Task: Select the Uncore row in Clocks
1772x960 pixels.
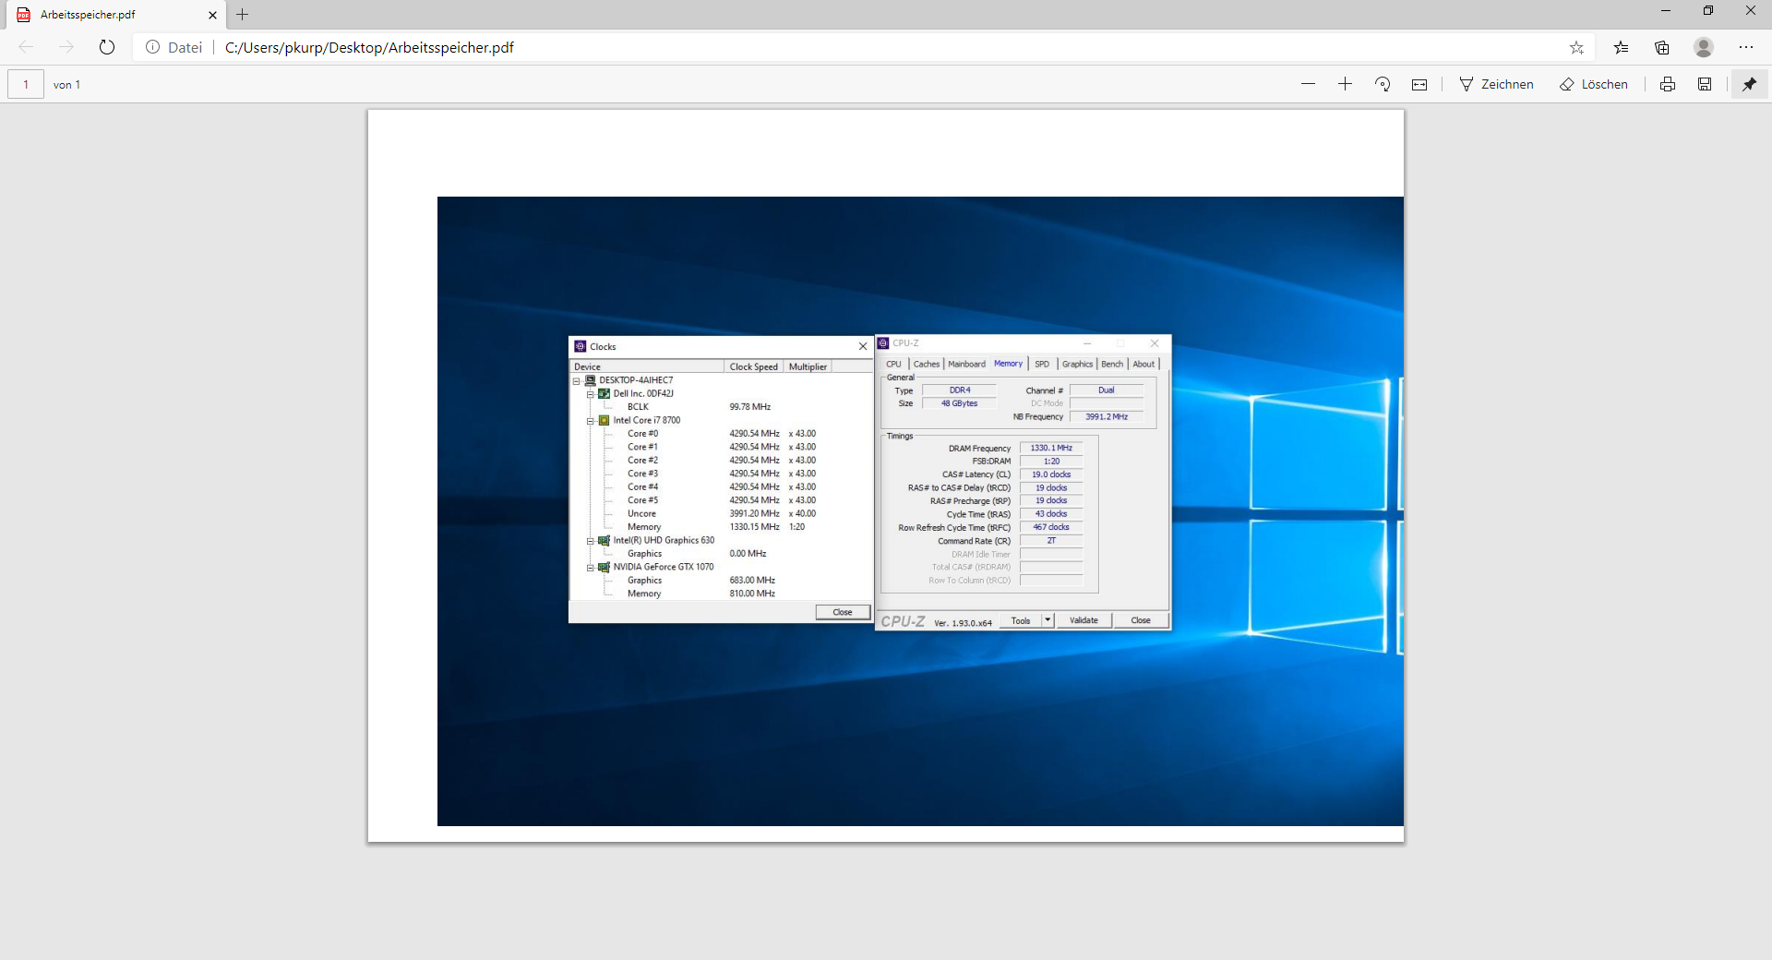Action: point(720,514)
